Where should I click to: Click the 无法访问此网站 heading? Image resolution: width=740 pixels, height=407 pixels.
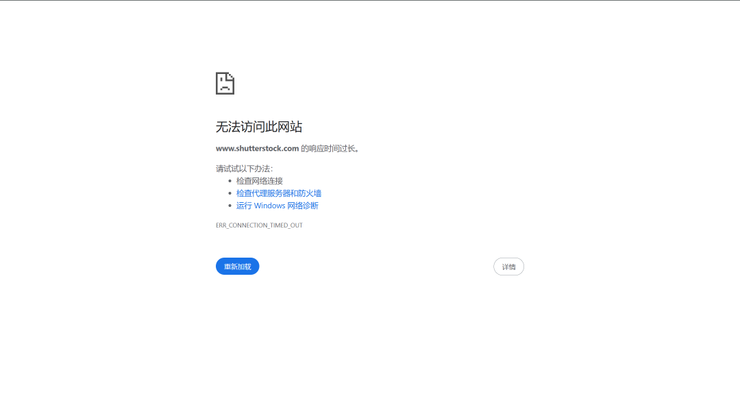point(258,127)
